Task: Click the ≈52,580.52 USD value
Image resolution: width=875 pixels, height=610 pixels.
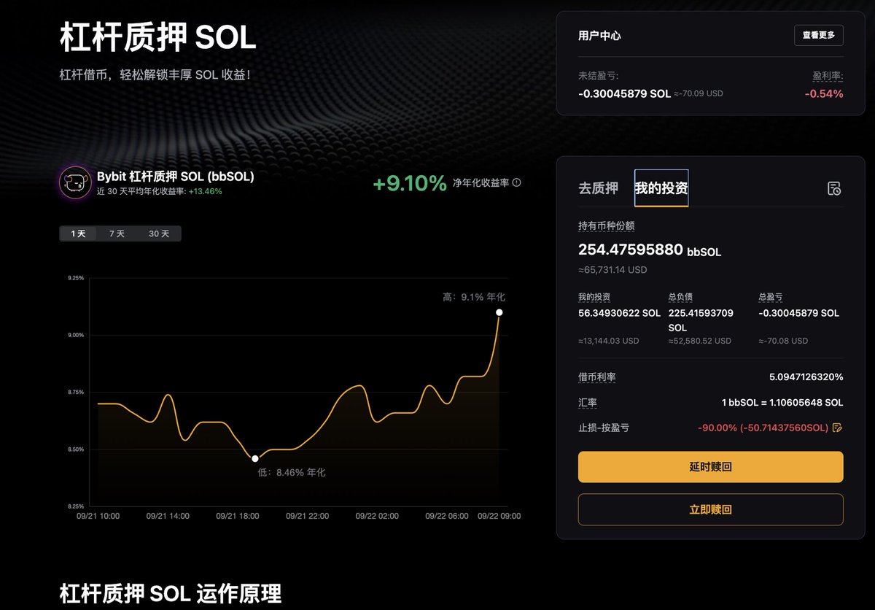Action: coord(700,341)
